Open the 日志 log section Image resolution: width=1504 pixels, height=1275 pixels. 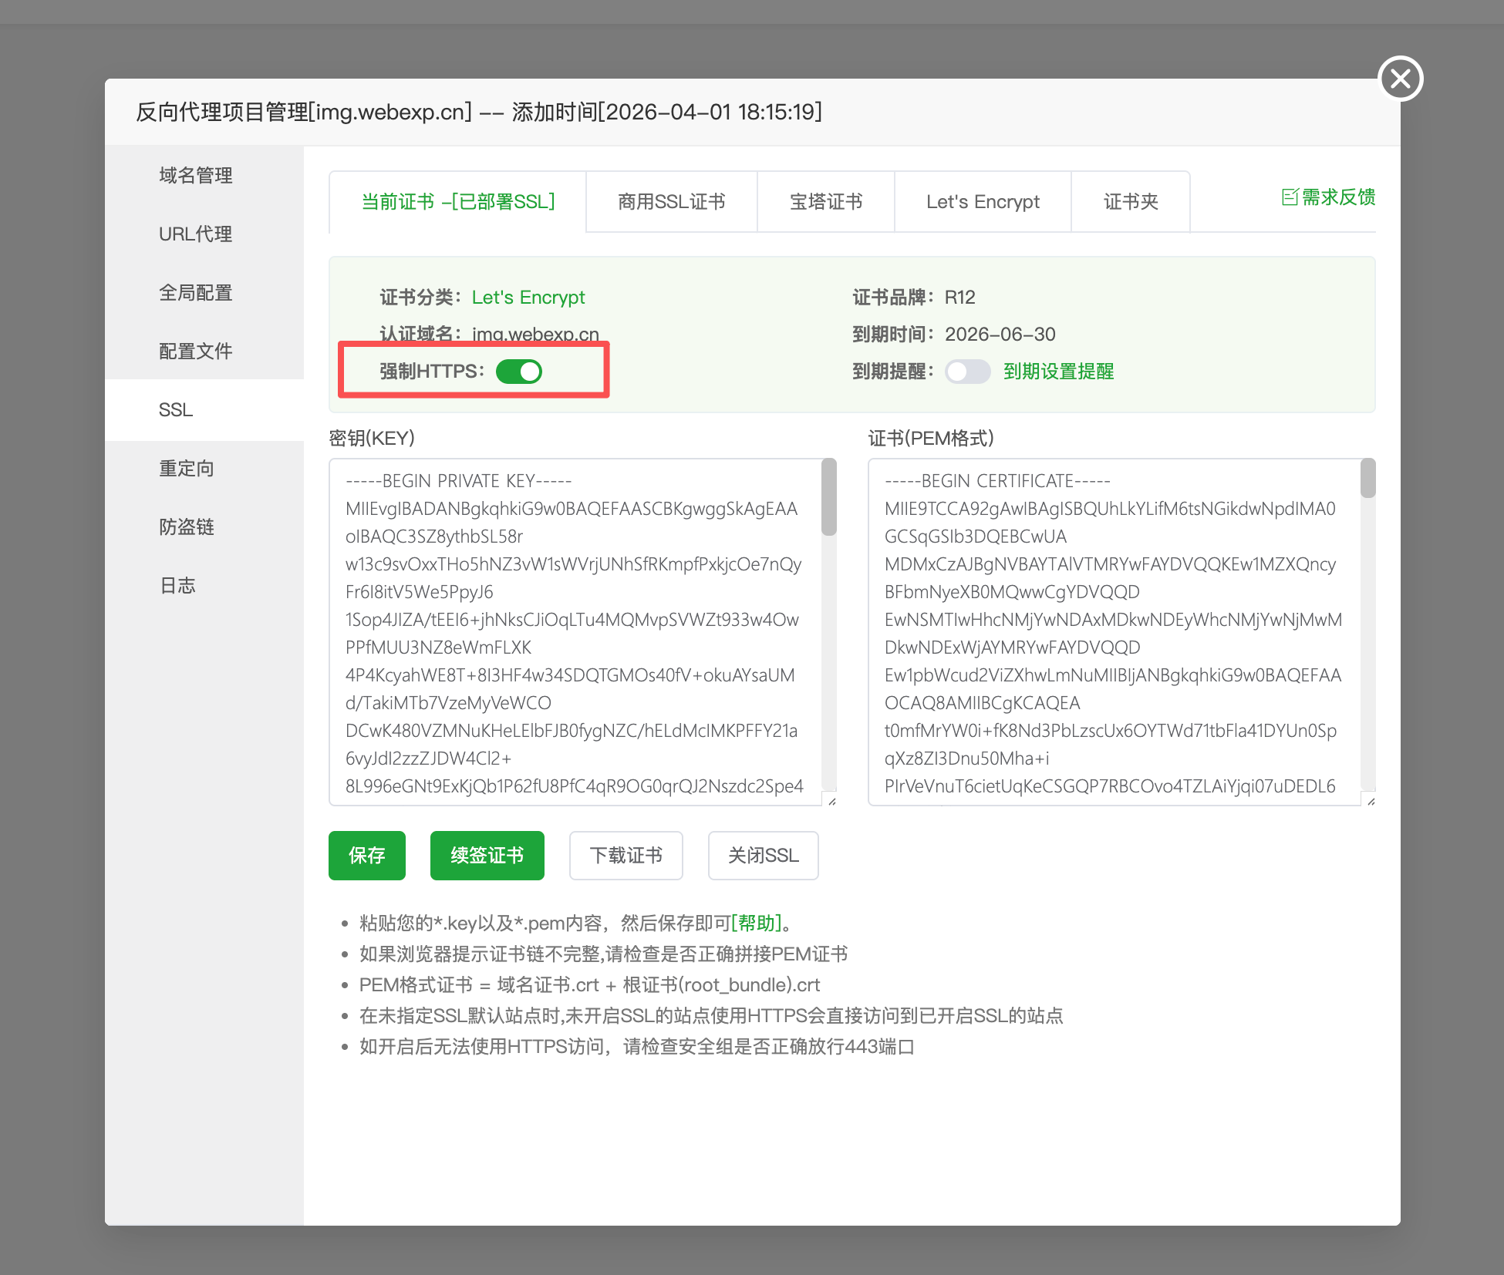(x=178, y=585)
